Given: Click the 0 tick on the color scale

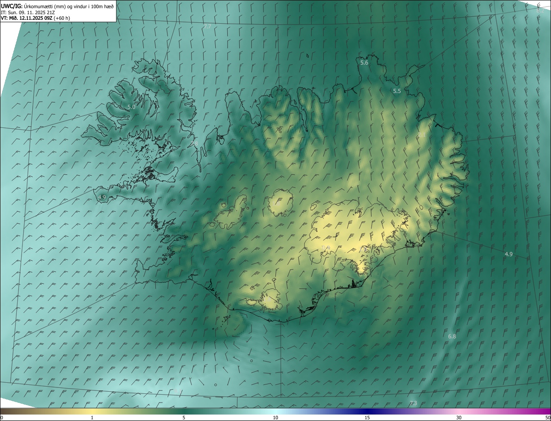Looking at the screenshot, I should click(2, 418).
